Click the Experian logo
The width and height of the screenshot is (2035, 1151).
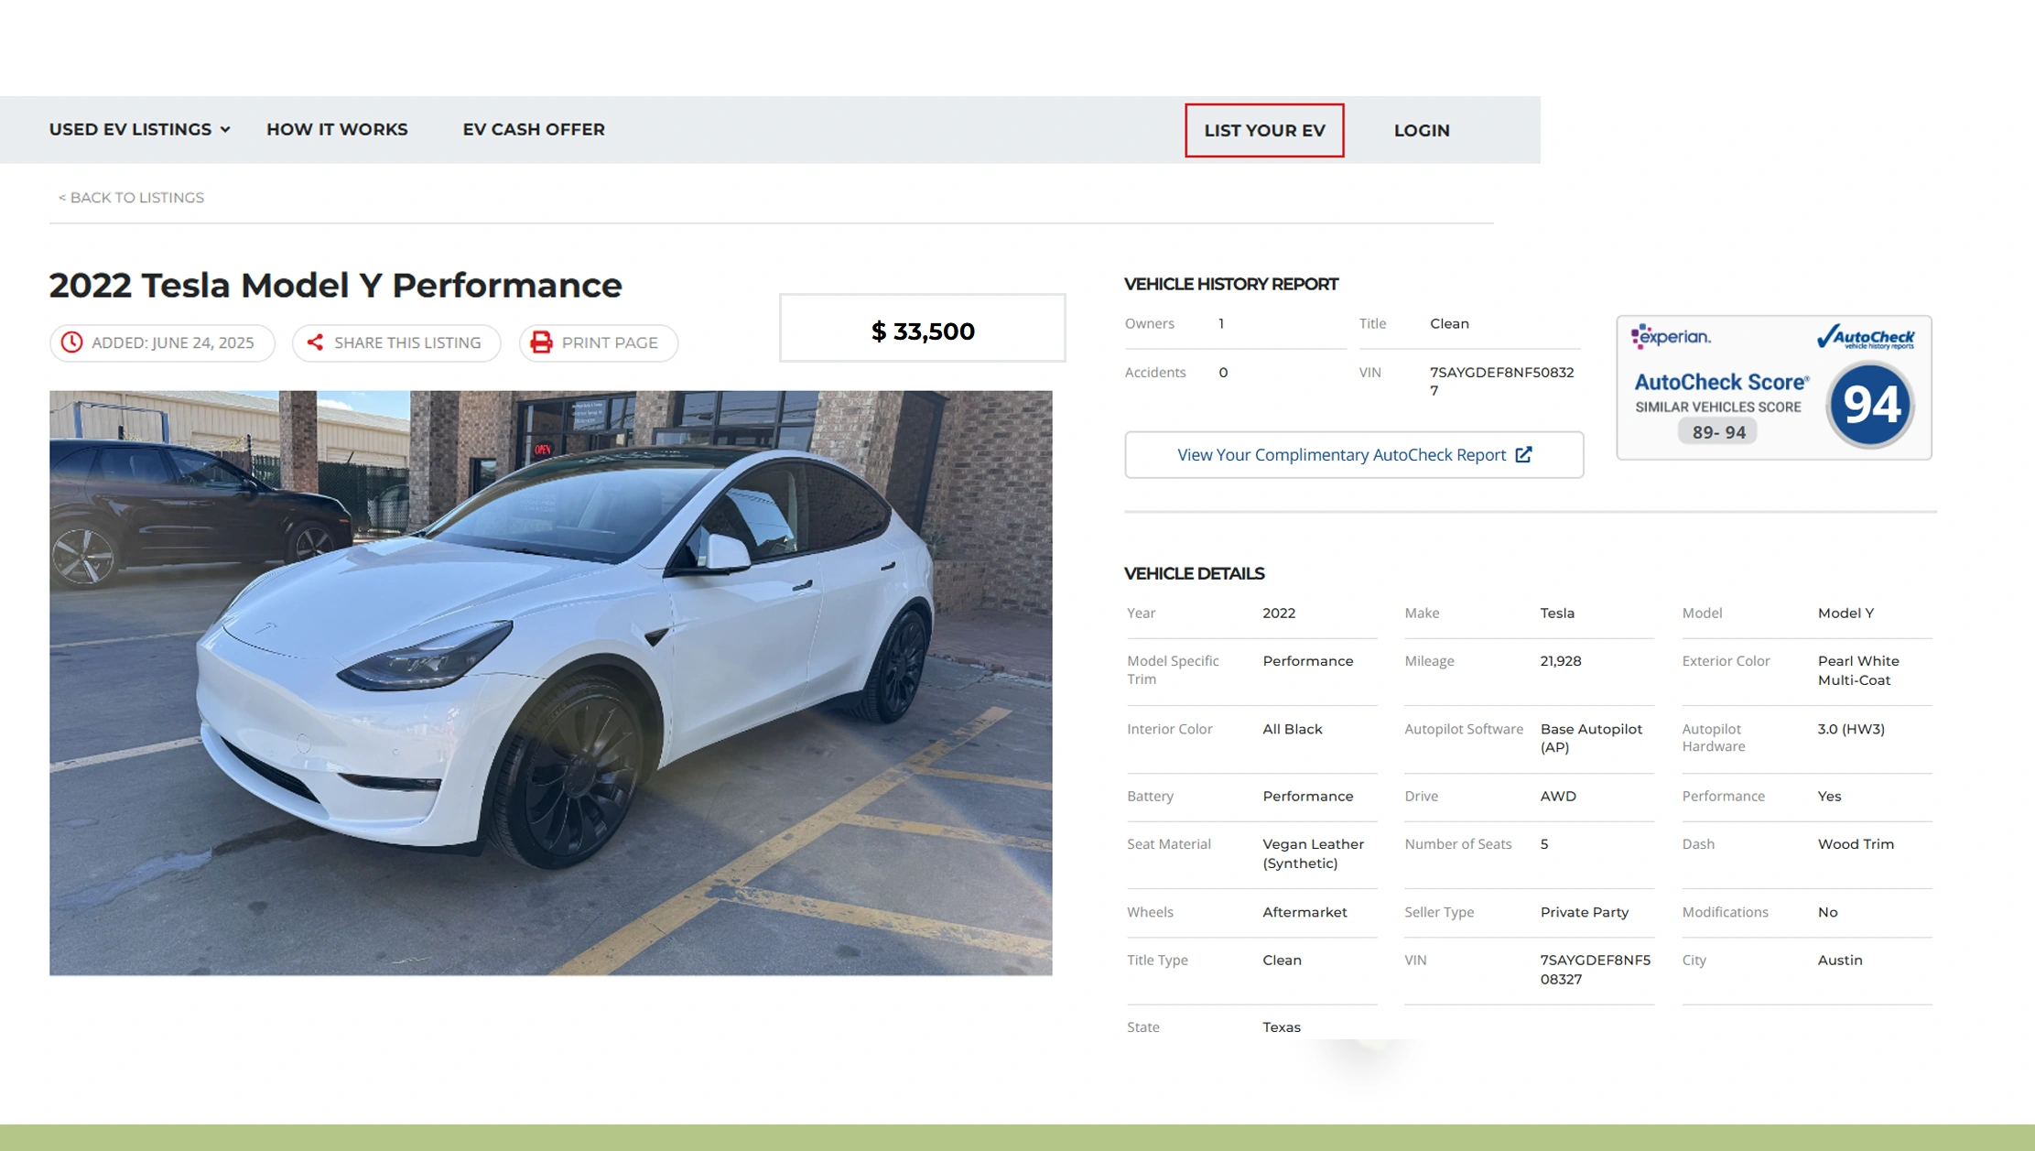point(1672,337)
